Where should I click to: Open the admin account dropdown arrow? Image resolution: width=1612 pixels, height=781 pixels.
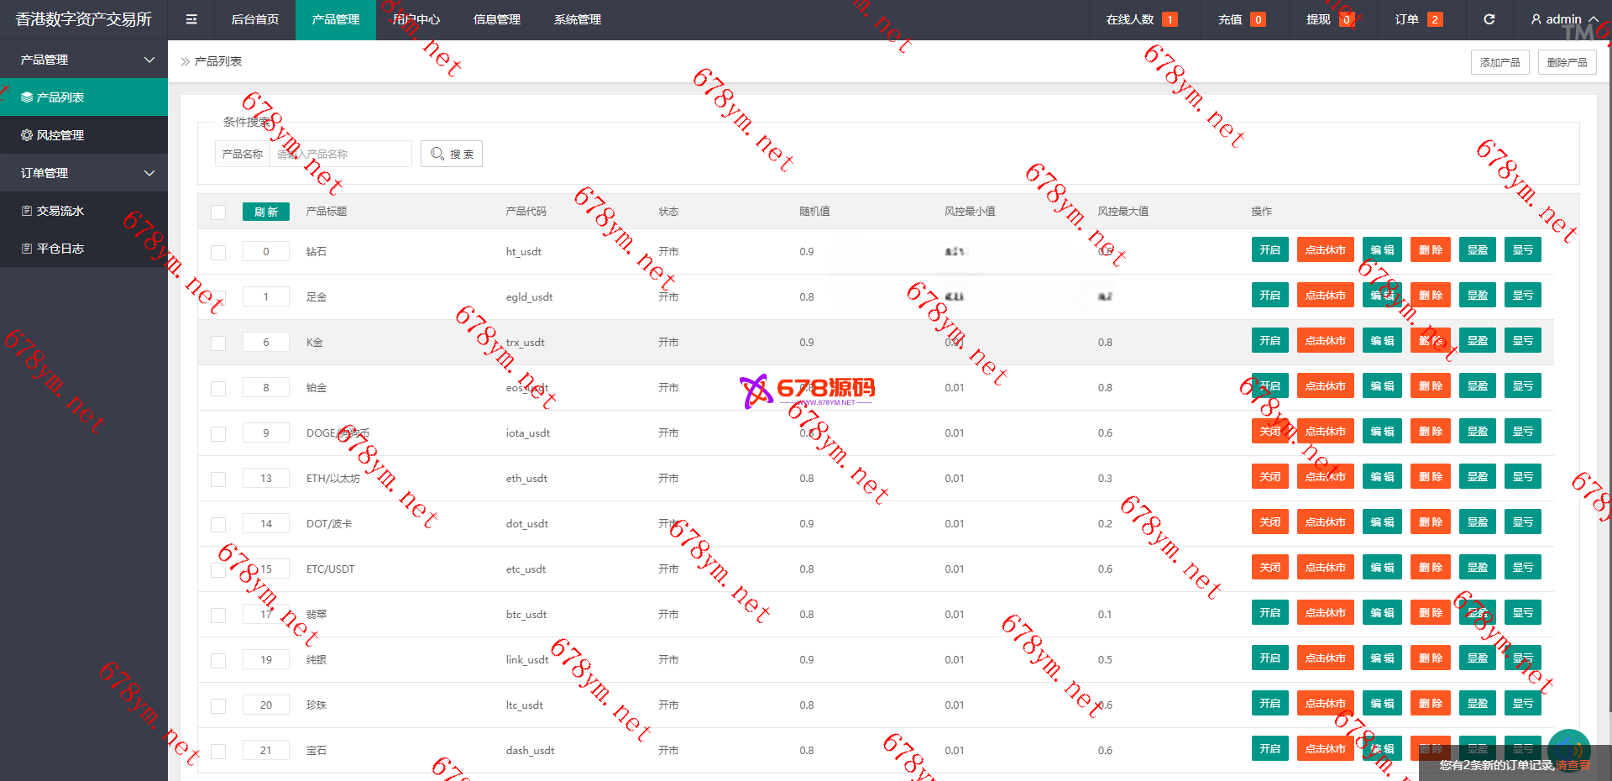(x=1593, y=19)
